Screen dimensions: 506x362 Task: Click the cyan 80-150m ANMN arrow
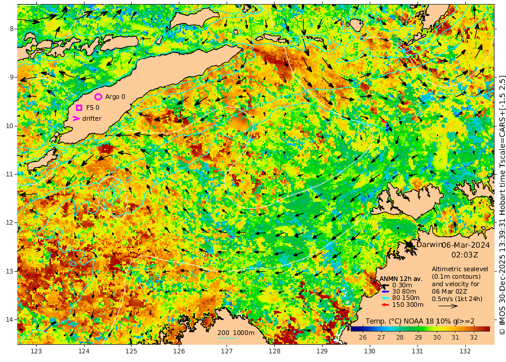pos(385,298)
